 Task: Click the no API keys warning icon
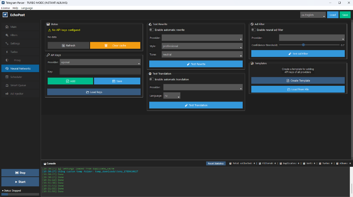(x=49, y=30)
